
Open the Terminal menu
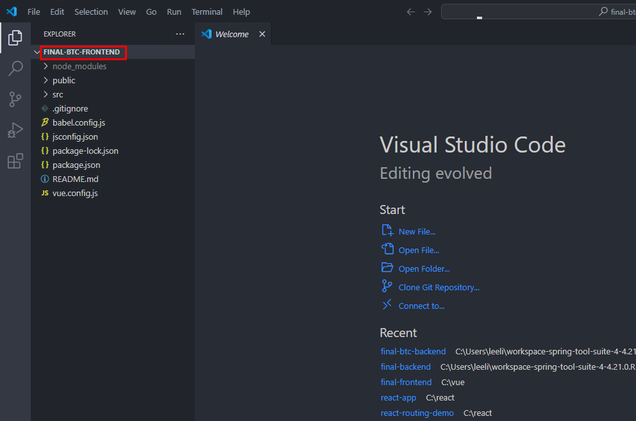point(207,12)
